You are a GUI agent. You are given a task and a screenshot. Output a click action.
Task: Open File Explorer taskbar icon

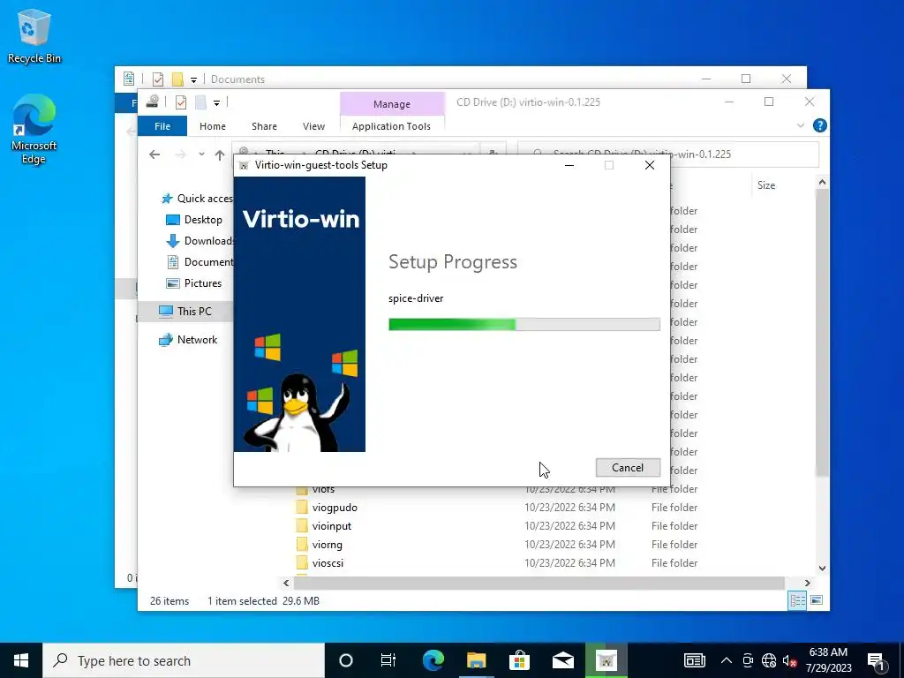point(476,660)
